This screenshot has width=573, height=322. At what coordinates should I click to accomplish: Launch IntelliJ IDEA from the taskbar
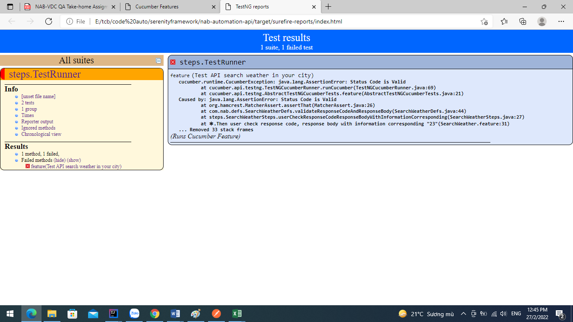(113, 314)
